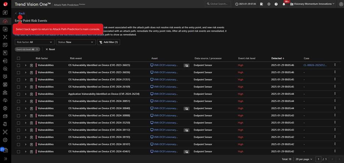Click the page number input showing 1
Screen dimensions: 344x163
click(x=318, y=159)
